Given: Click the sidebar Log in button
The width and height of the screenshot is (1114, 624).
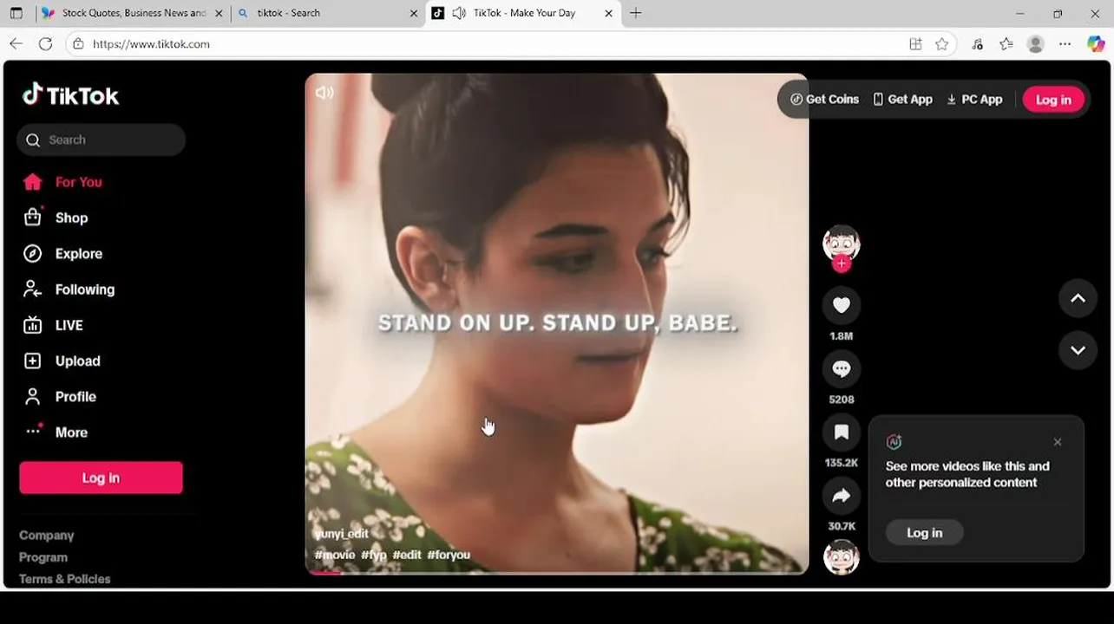Looking at the screenshot, I should [x=101, y=478].
